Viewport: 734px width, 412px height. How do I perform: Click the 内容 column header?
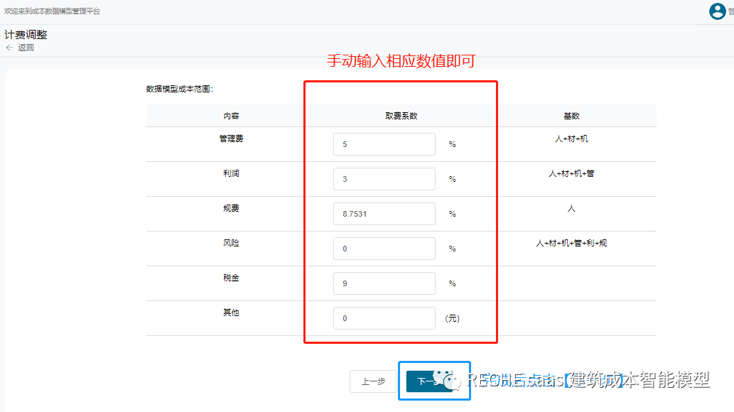(231, 116)
